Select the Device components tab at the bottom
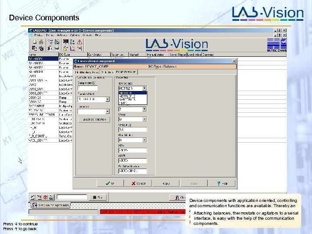The image size is (312, 234). (x=51, y=205)
